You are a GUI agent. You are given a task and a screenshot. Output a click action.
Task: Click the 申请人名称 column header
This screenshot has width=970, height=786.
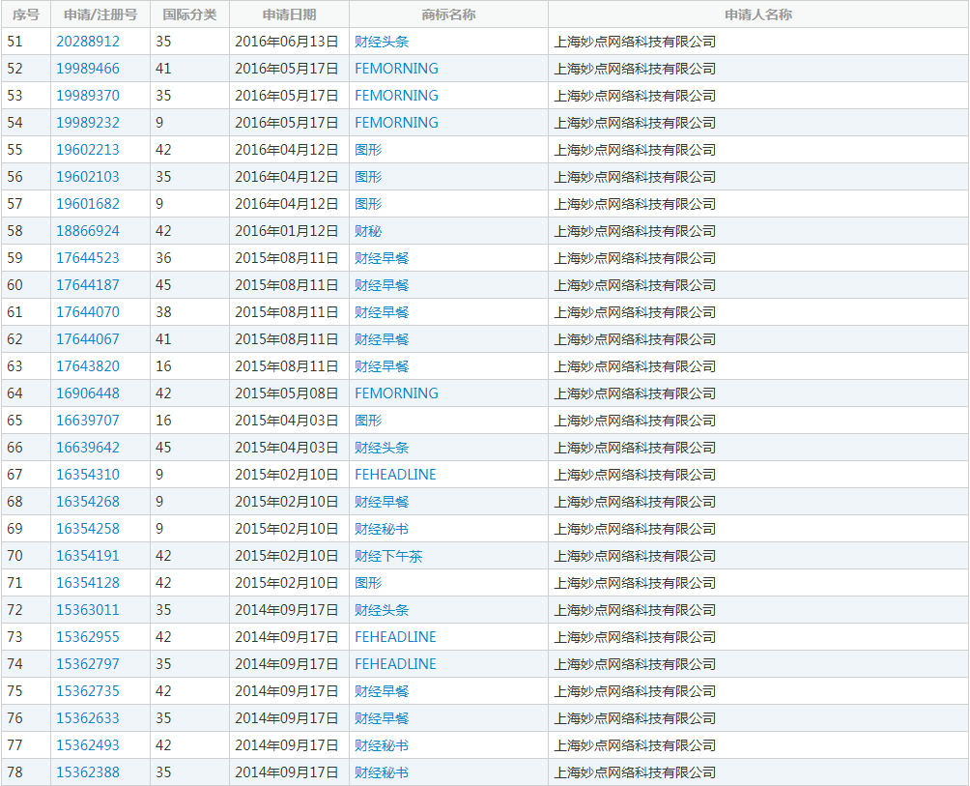click(x=758, y=15)
